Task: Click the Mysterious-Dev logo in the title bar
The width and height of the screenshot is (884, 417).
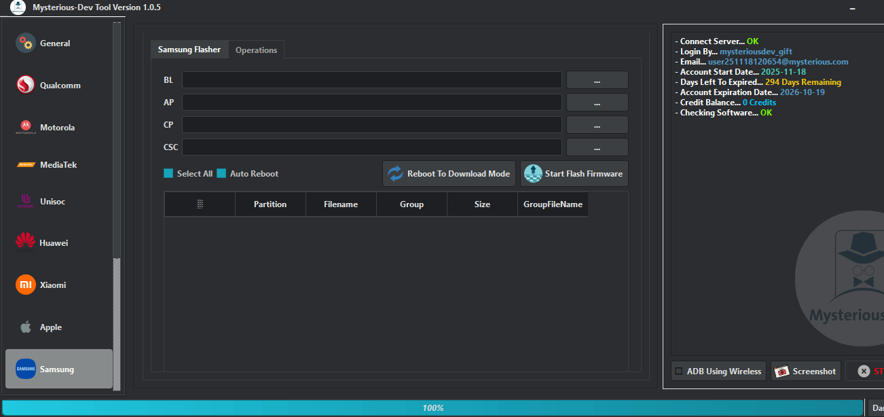Action: tap(16, 7)
